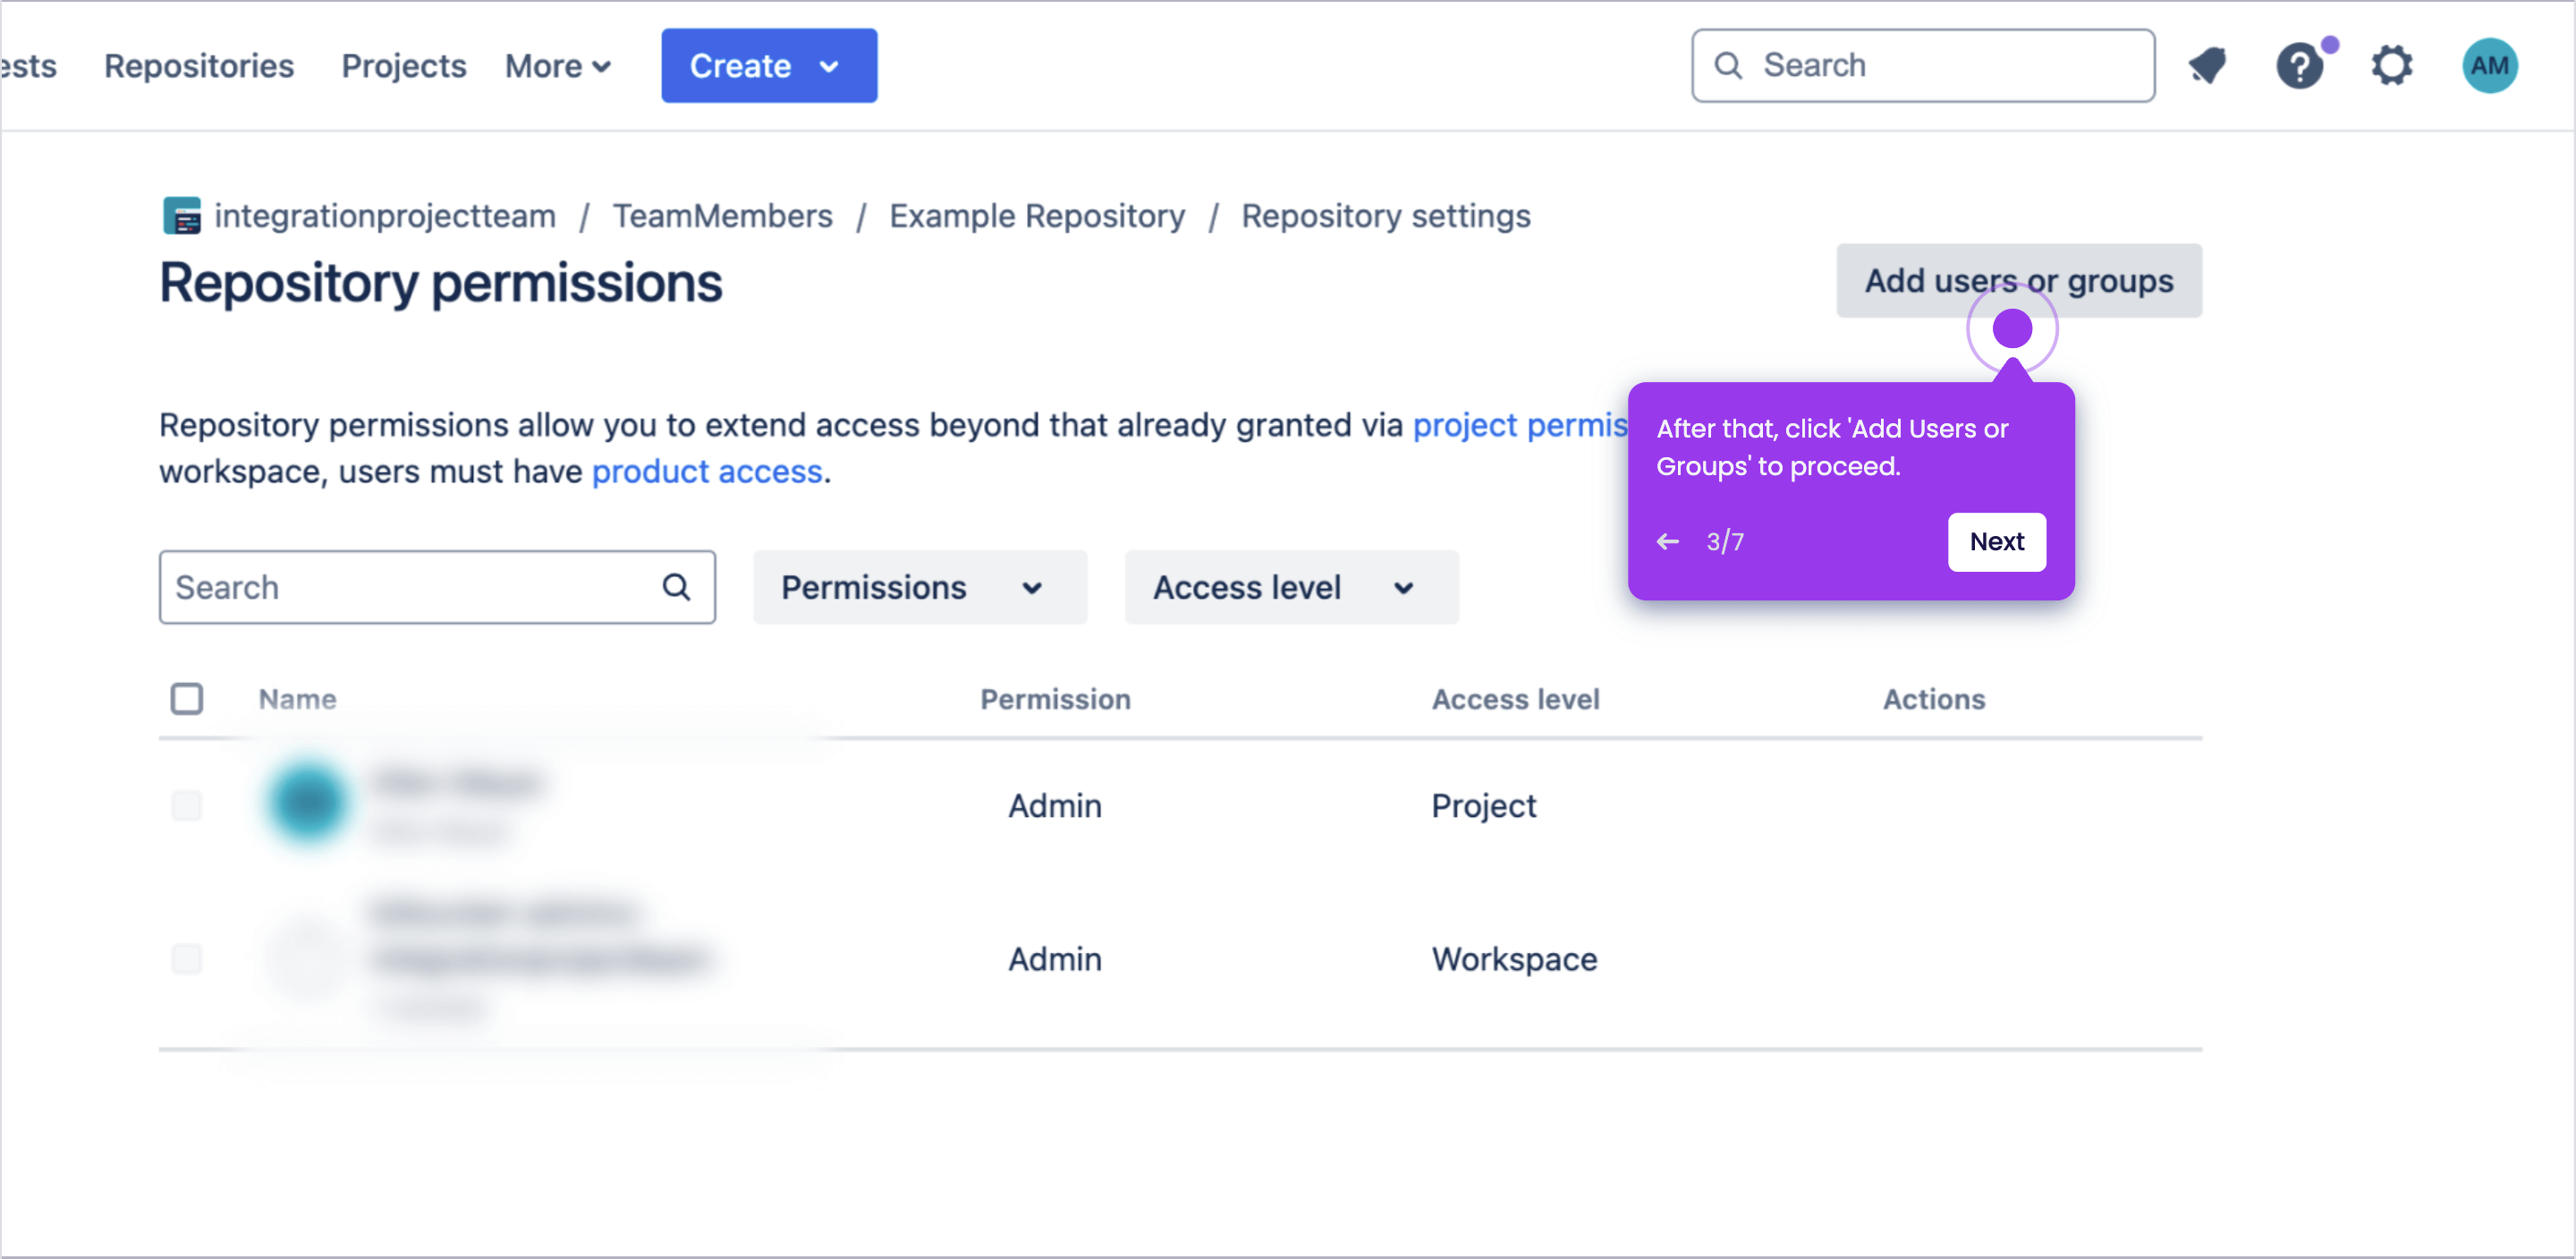Open the Access level filter dropdown
The image size is (2576, 1259).
(x=1291, y=588)
